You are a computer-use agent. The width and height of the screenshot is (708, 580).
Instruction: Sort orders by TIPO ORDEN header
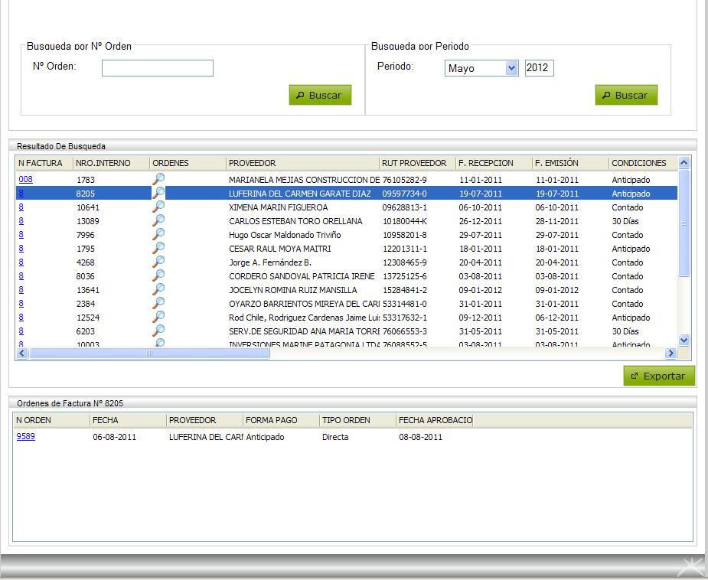[x=357, y=420]
